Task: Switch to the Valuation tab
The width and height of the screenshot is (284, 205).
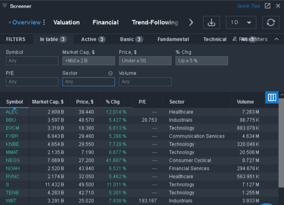Action: coord(66,22)
